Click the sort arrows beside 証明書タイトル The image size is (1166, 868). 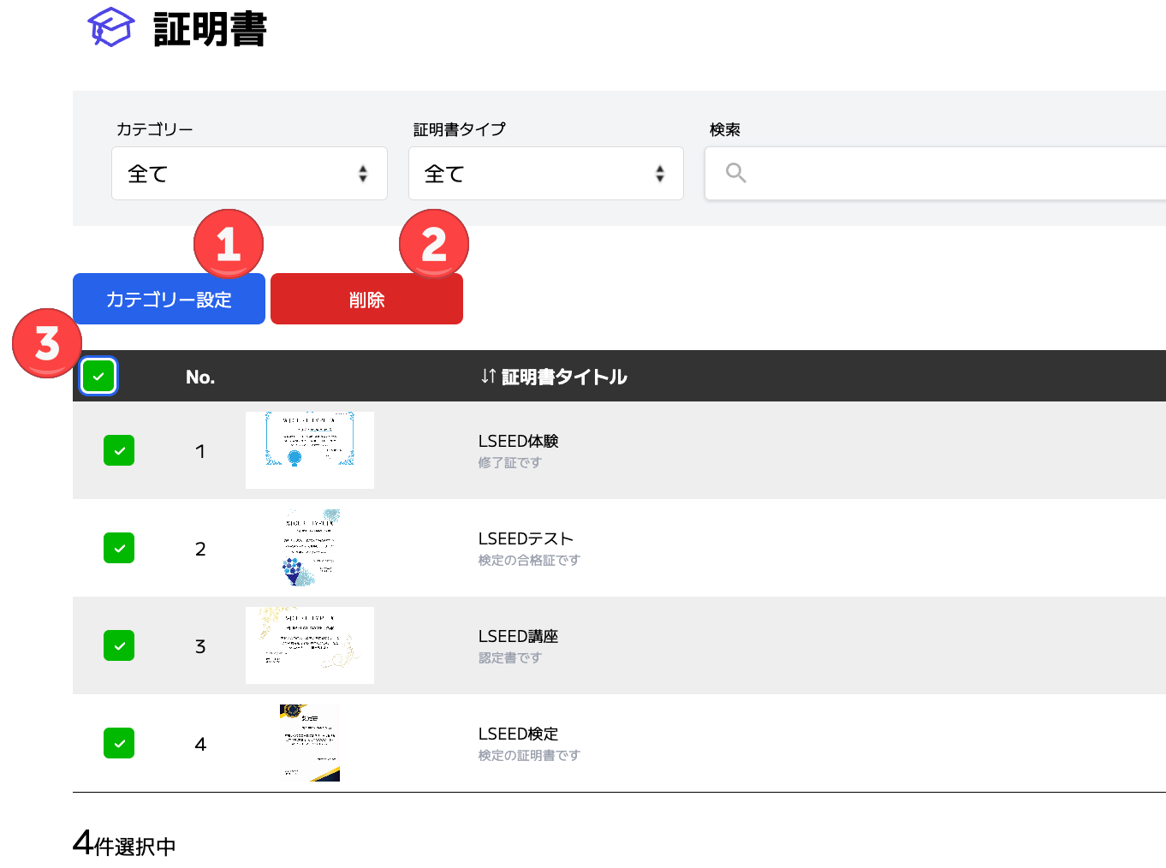click(x=488, y=376)
